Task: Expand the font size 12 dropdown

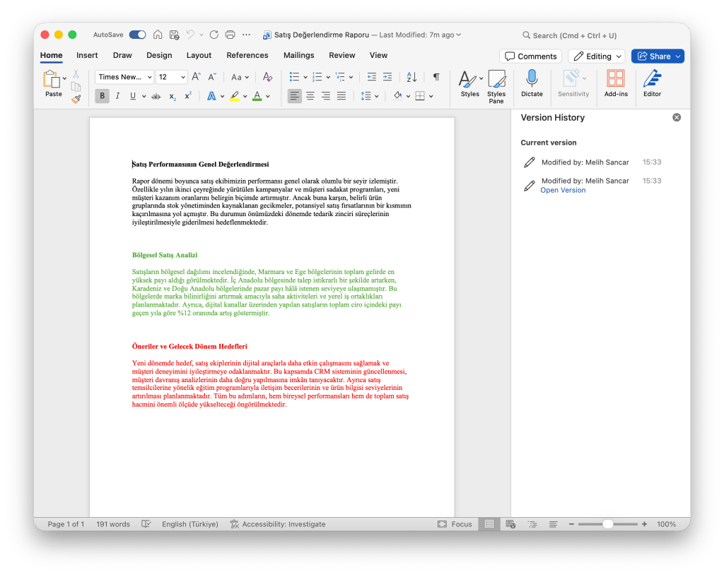Action: click(182, 77)
